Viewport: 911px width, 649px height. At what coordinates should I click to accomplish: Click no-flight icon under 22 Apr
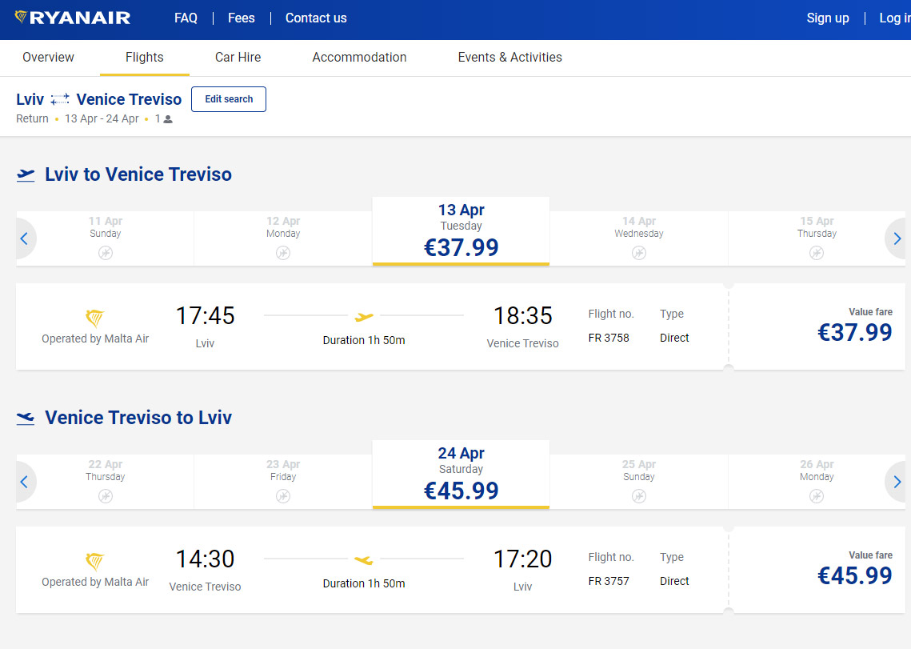click(105, 496)
